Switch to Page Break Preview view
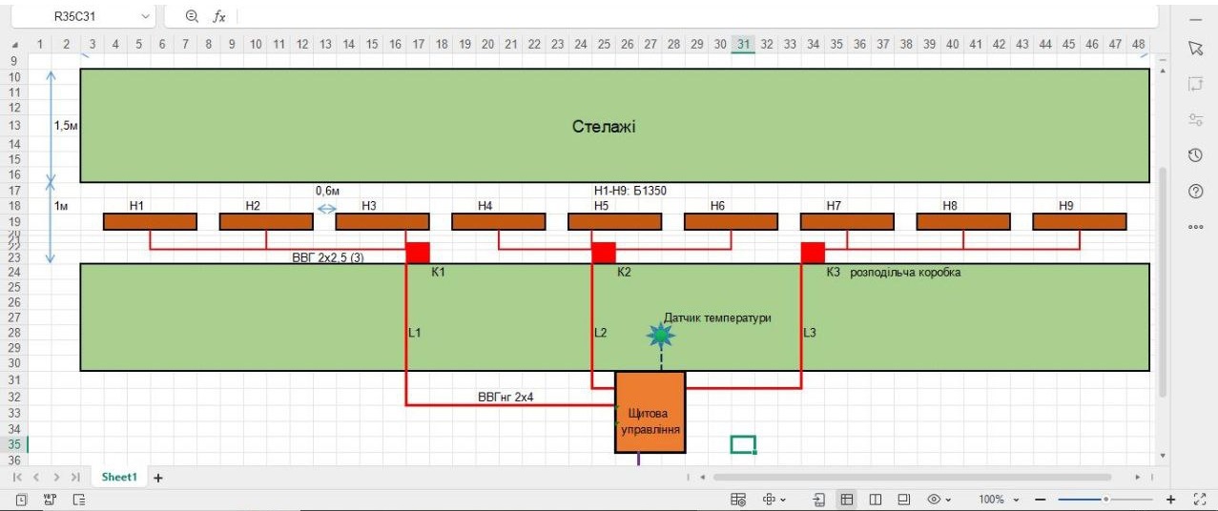Viewport: 1218px width, 511px height. (x=903, y=500)
